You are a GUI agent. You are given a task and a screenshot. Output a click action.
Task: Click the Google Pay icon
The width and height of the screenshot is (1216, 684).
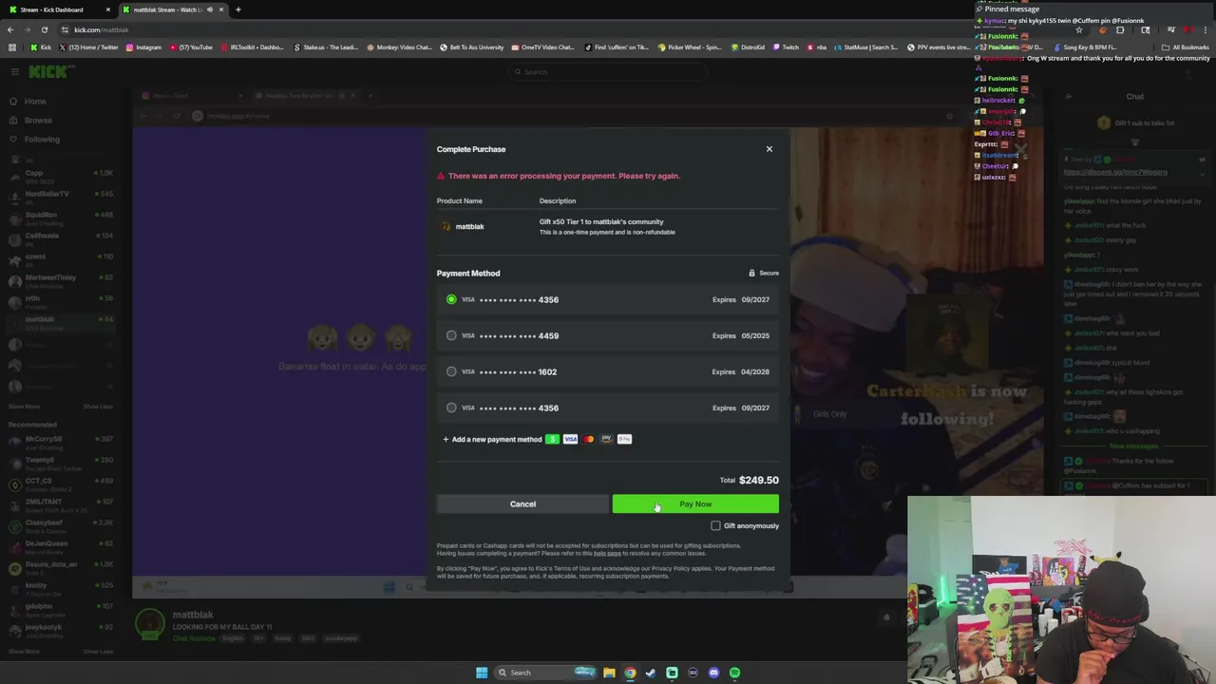coord(624,439)
